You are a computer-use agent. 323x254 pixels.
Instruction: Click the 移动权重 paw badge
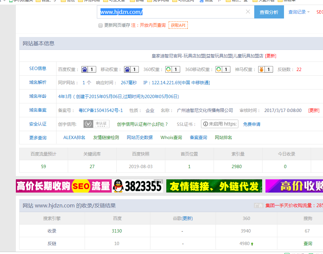[x=132, y=69]
